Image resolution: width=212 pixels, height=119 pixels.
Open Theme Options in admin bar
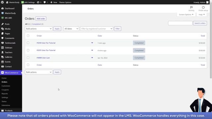tap(65, 2)
